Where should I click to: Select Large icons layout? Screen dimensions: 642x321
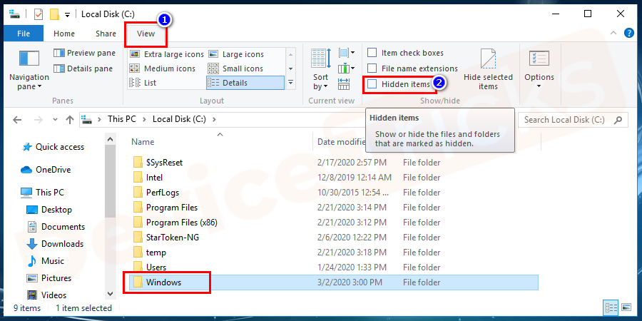pyautogui.click(x=236, y=54)
